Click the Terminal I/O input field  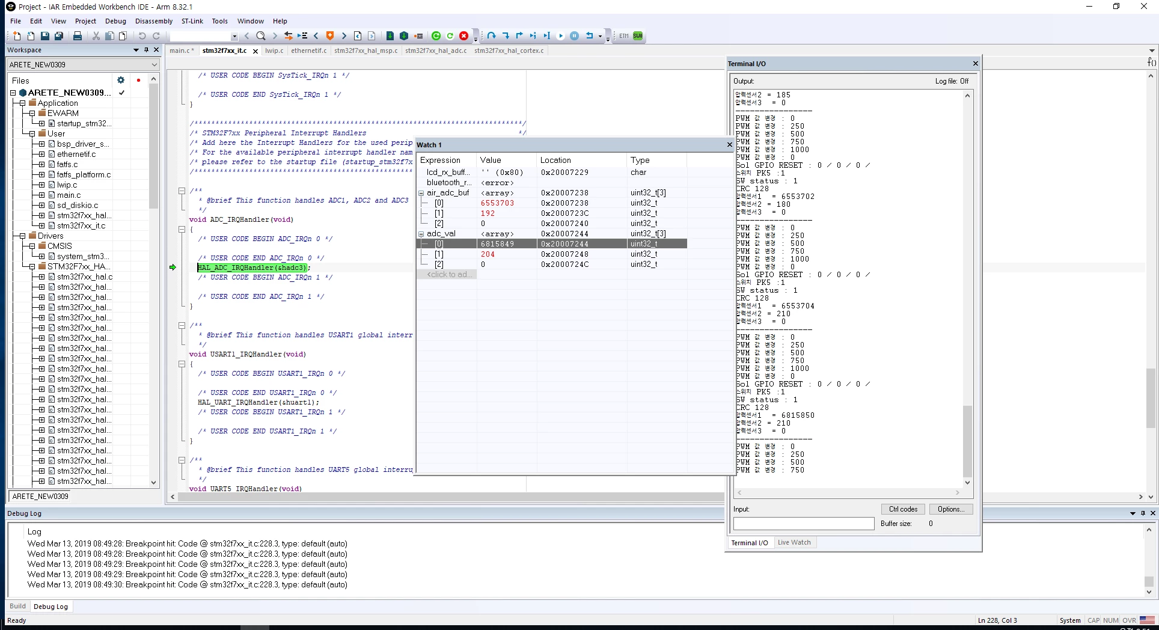(x=804, y=524)
